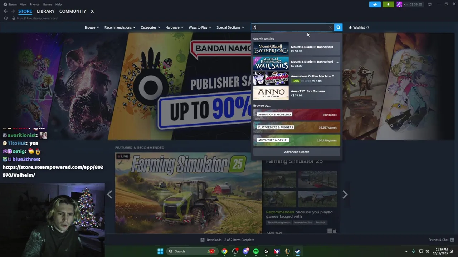Show hidden system tray icons
Image resolution: width=458 pixels, height=257 pixels.
click(406, 251)
